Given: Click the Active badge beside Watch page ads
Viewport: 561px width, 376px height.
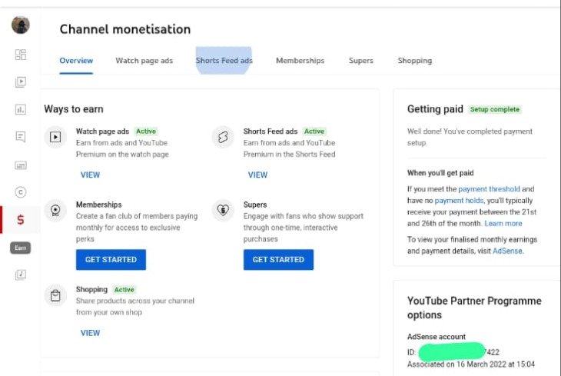Looking at the screenshot, I should (146, 131).
